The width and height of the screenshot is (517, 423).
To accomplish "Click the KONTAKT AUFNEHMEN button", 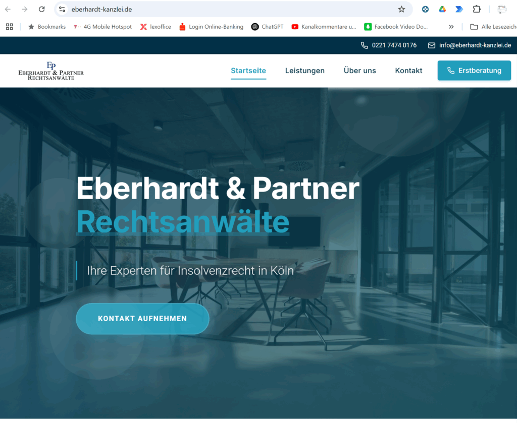I will [142, 318].
